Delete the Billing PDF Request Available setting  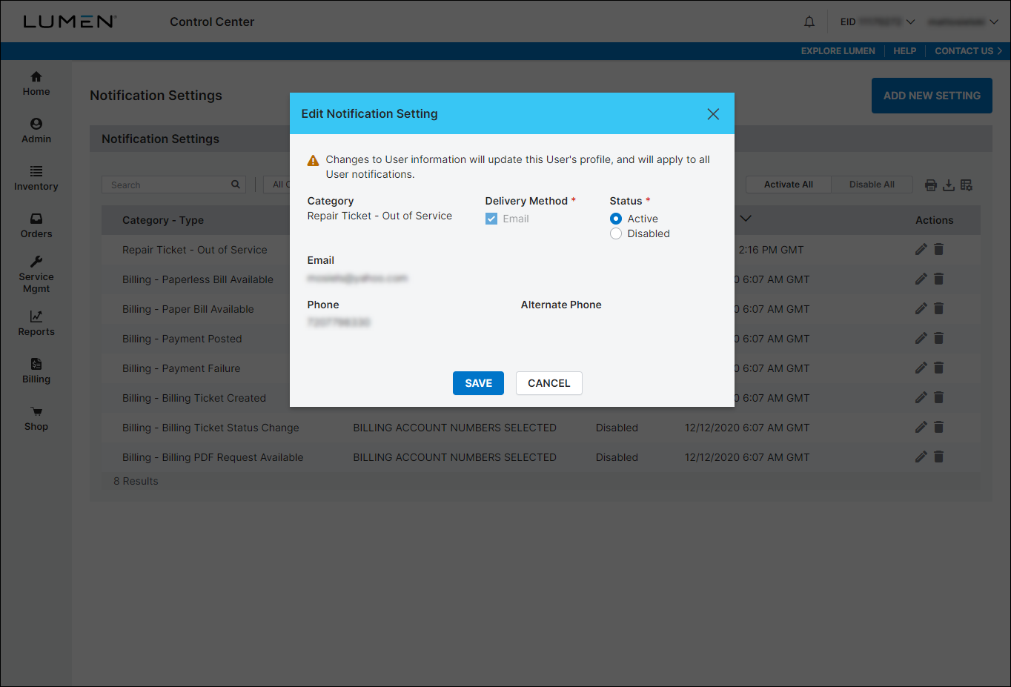pyautogui.click(x=938, y=457)
